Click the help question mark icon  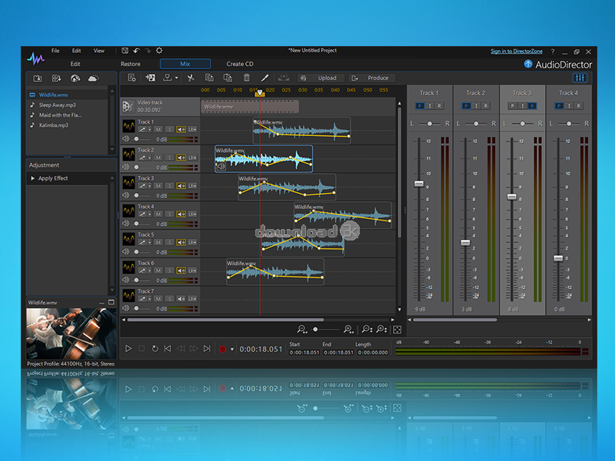tap(552, 51)
